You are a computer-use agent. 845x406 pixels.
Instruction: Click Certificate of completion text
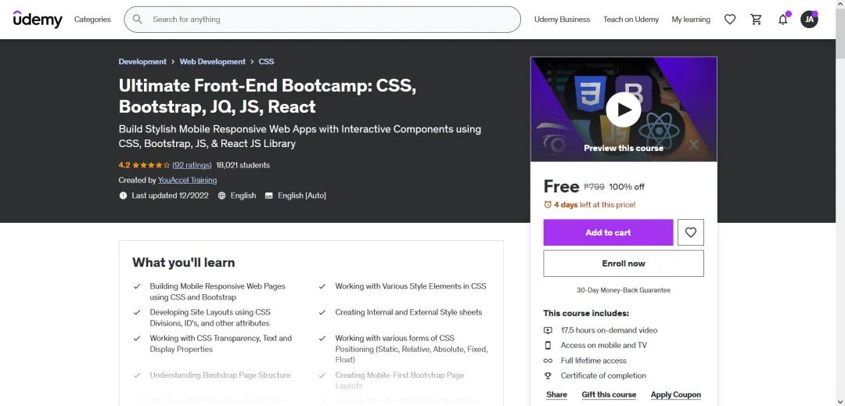click(x=603, y=375)
